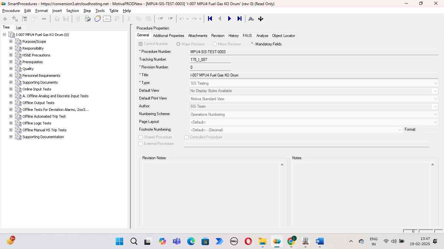Open the Default View dropdown
Viewport: 444px width, 249px height.
(435, 91)
